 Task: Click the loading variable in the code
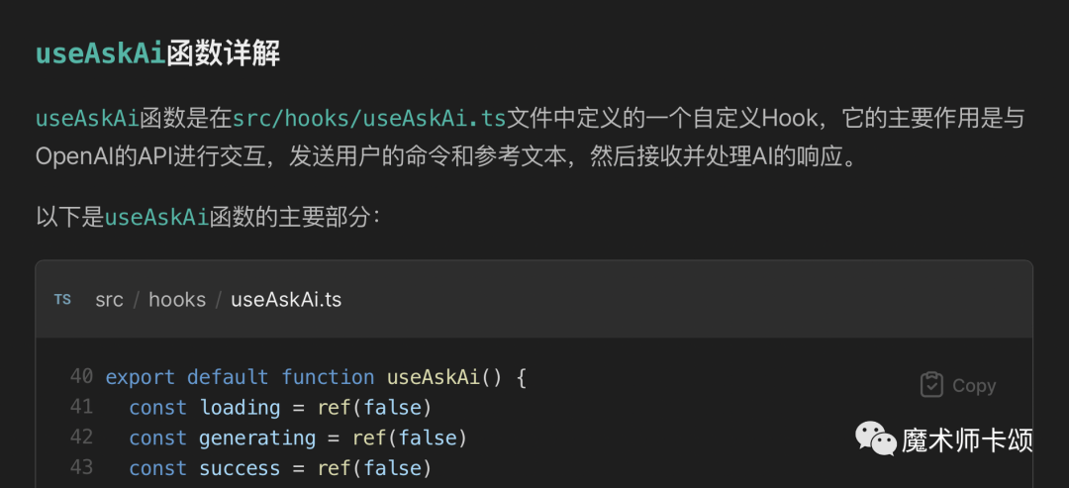240,408
